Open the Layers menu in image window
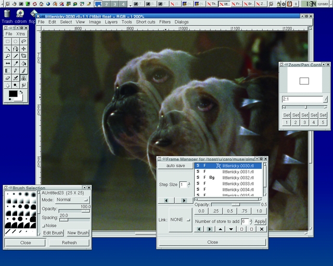 (111, 22)
